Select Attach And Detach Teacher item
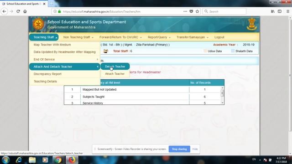The width and height of the screenshot is (292, 164). point(65,67)
